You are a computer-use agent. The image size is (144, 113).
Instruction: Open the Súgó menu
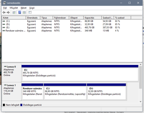32,8
